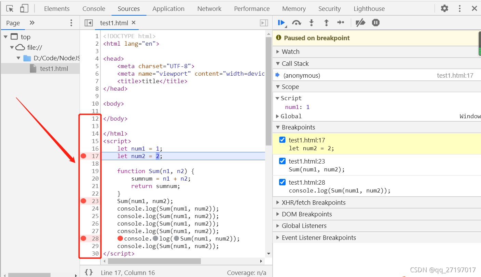Viewport: 481px width, 277px height.
Task: Click the Step button in debugger toolbar
Action: pyautogui.click(x=341, y=23)
